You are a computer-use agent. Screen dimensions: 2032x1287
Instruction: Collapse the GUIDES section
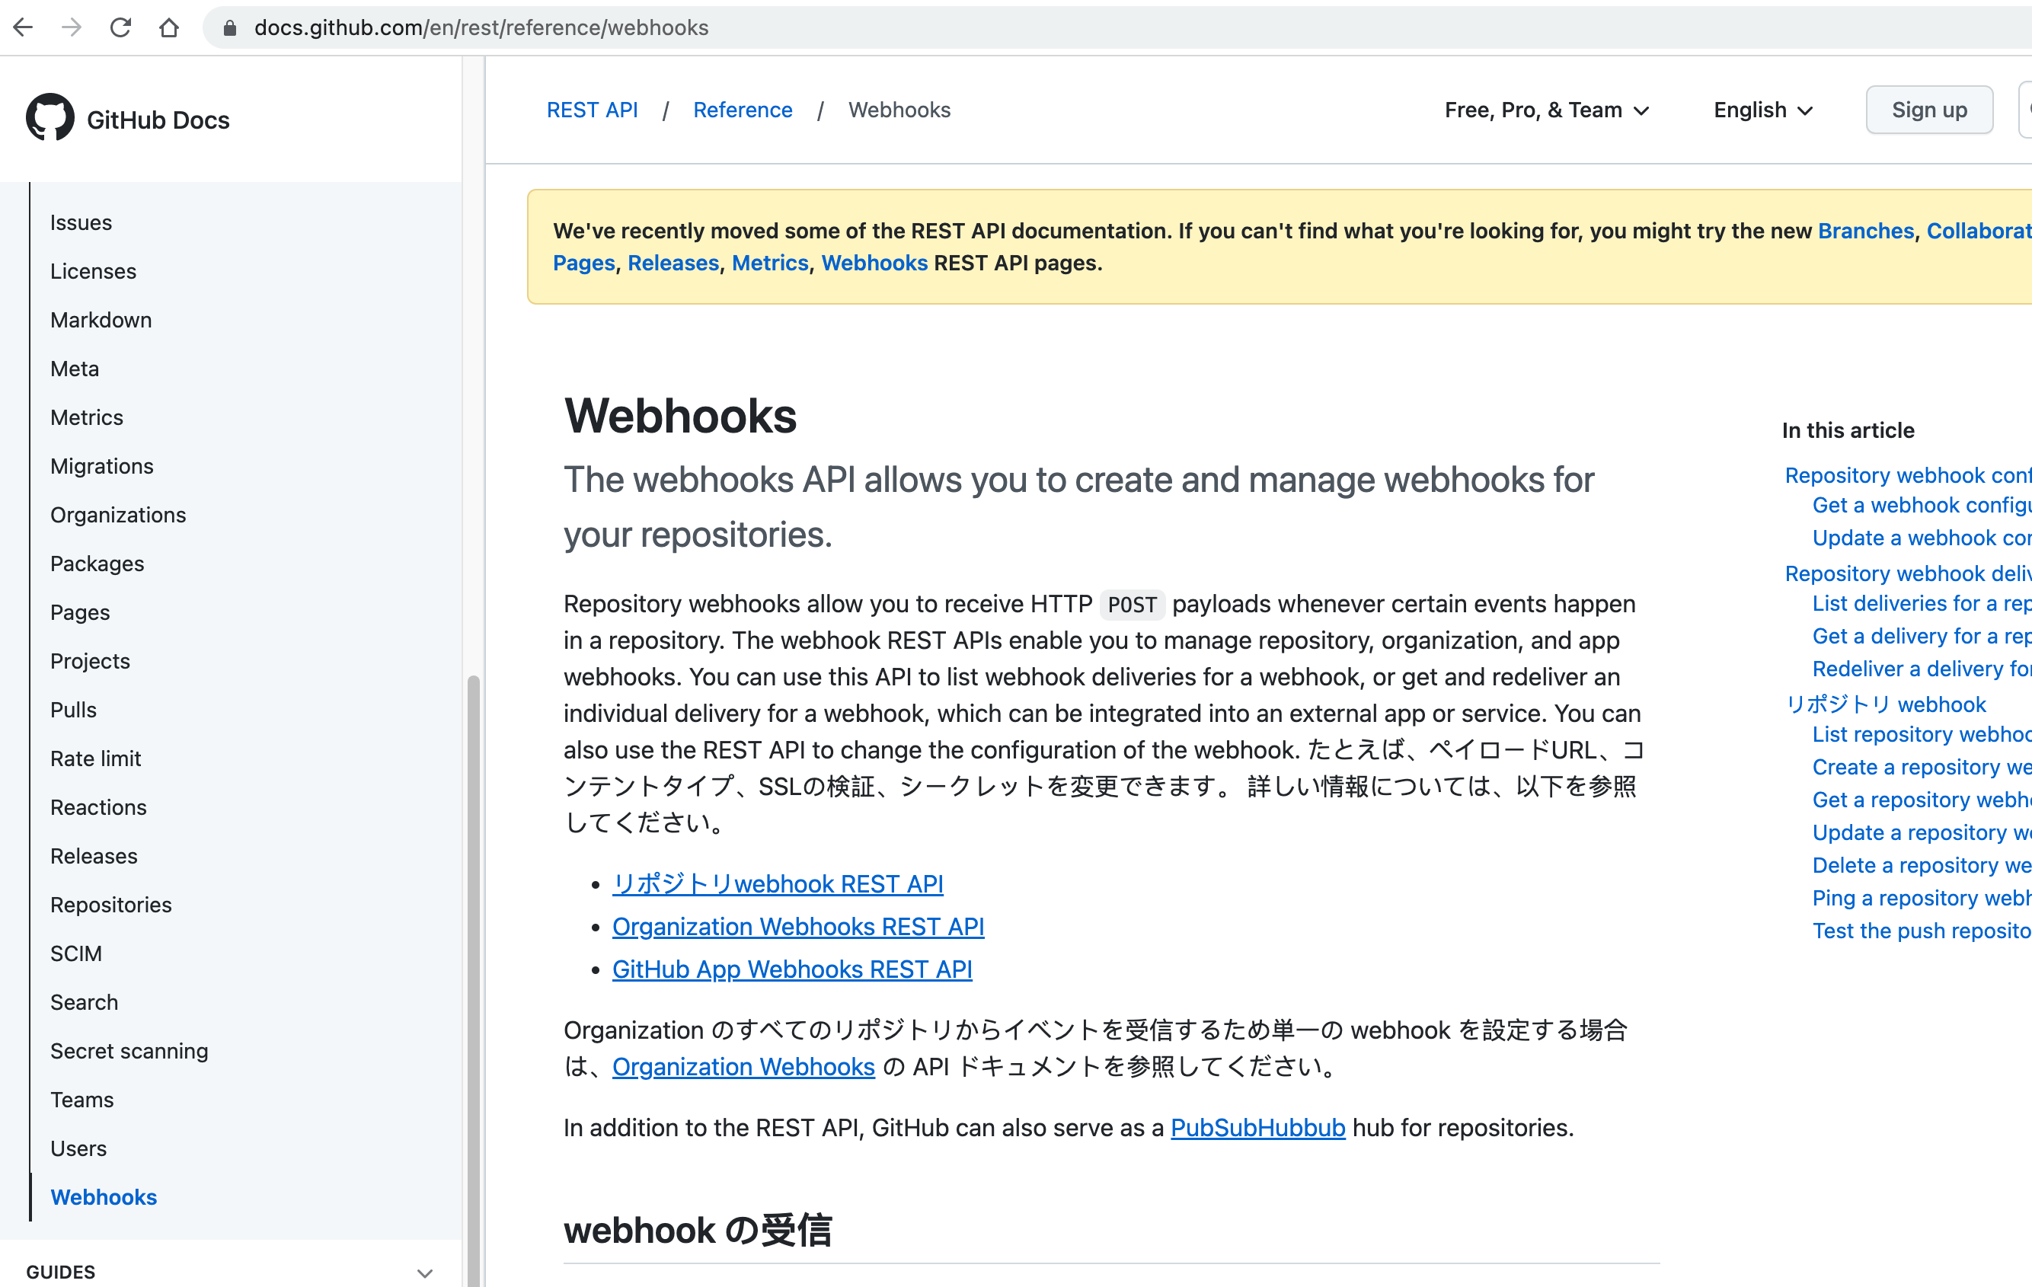click(423, 1273)
